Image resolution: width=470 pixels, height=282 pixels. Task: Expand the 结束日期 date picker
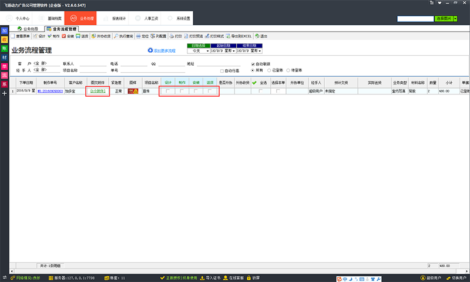coord(259,50)
